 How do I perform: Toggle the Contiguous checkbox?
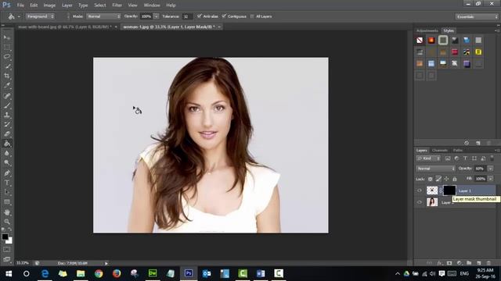[x=224, y=16]
